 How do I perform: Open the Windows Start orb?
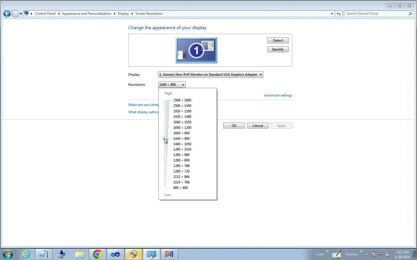coord(8,254)
